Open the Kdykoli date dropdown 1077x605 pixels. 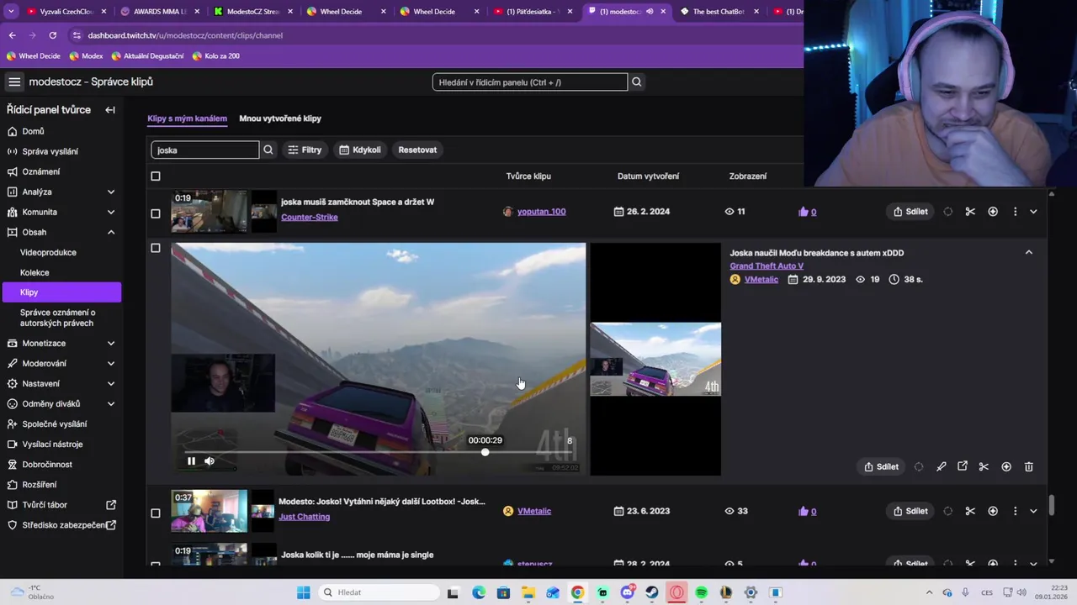click(x=360, y=150)
